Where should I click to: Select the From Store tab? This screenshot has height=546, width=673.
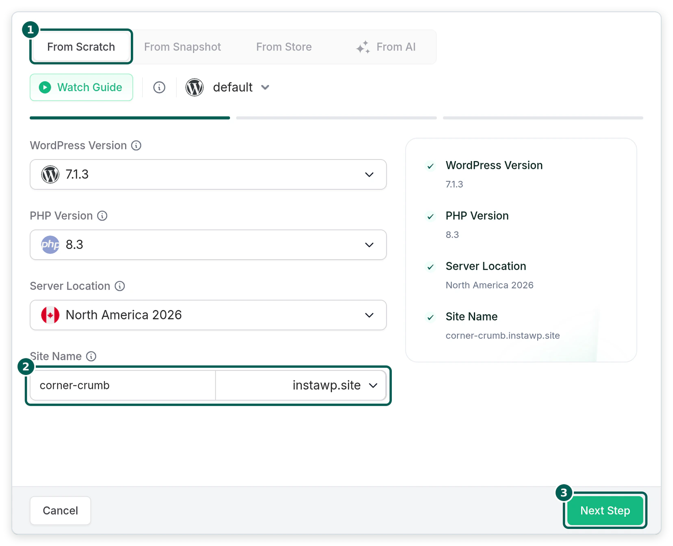284,47
